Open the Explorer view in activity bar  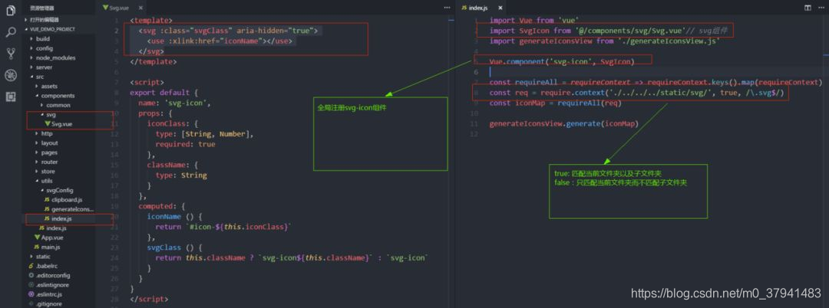point(10,11)
